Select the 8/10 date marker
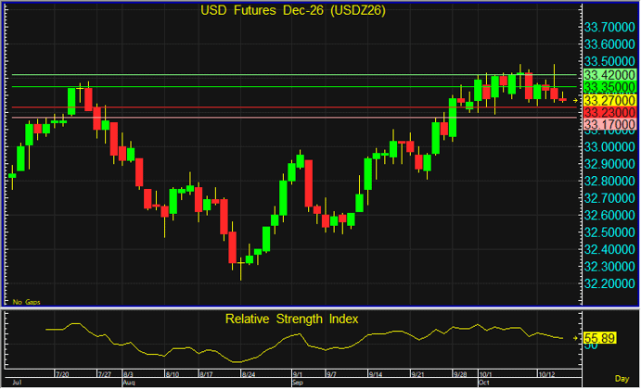This screenshot has width=641, height=389. [173, 374]
